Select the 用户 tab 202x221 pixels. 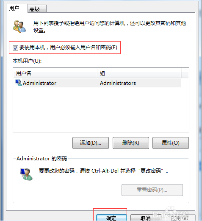click(17, 8)
